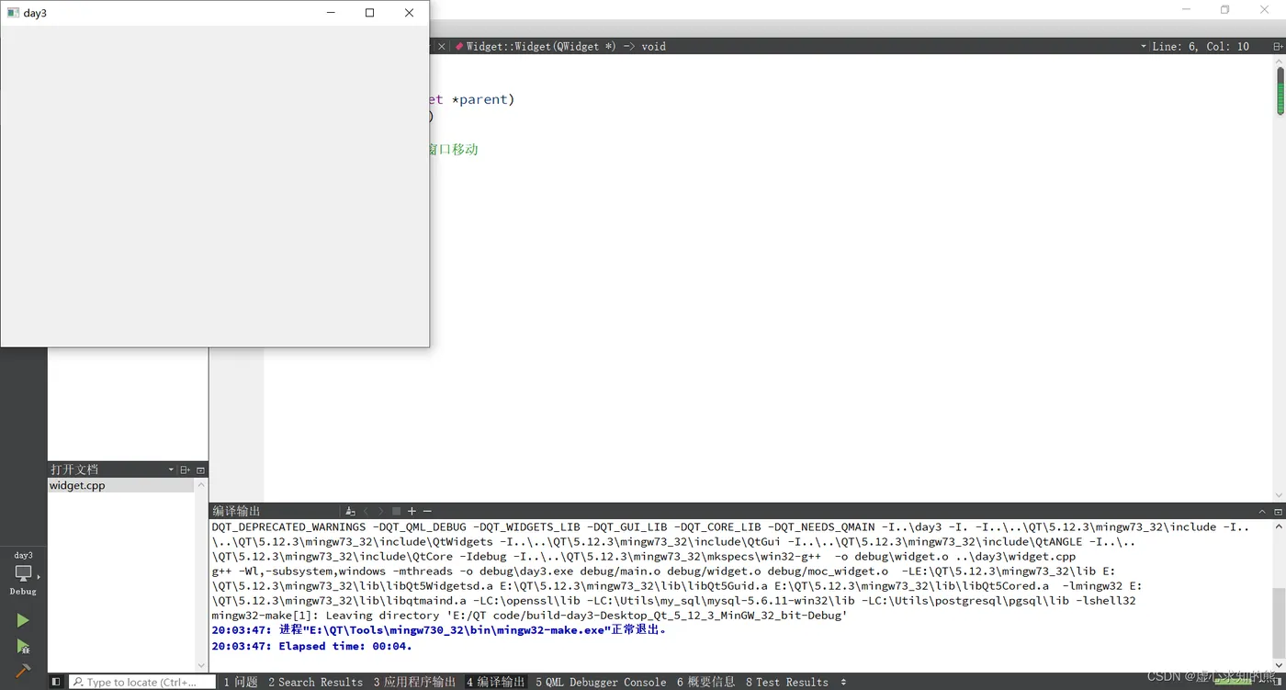
Task: Click the Line: 6, Col: 10 indicator
Action: click(x=1201, y=46)
